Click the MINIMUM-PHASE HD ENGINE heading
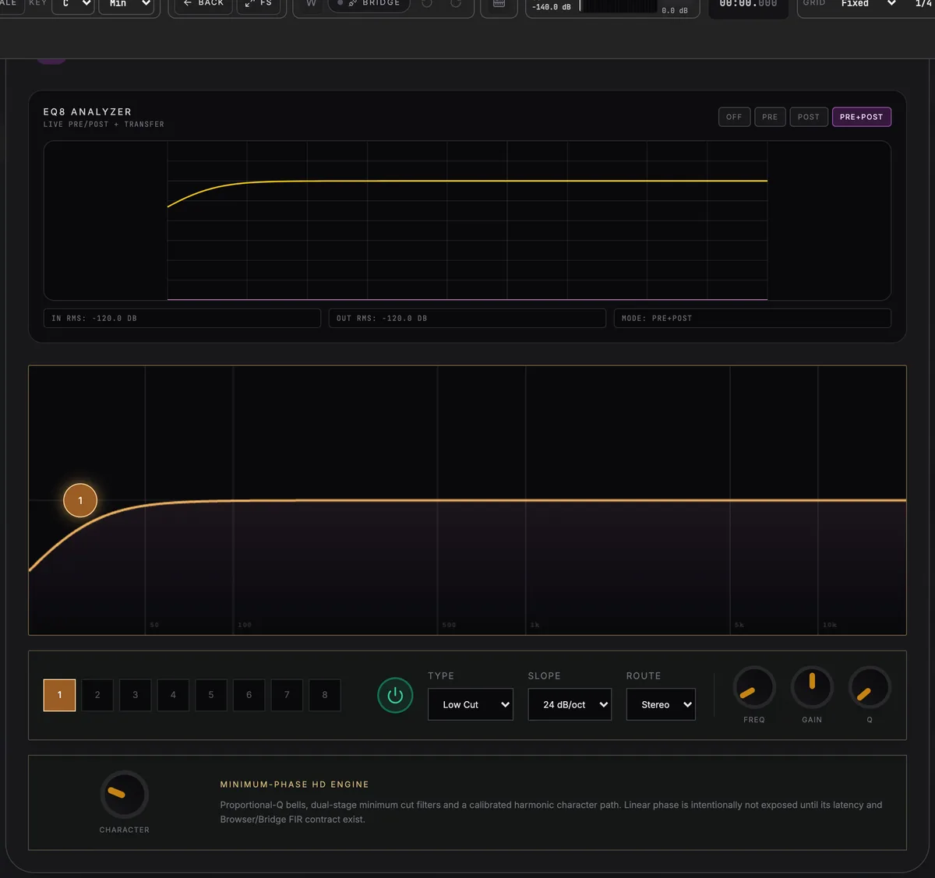This screenshot has width=935, height=878. click(x=295, y=785)
